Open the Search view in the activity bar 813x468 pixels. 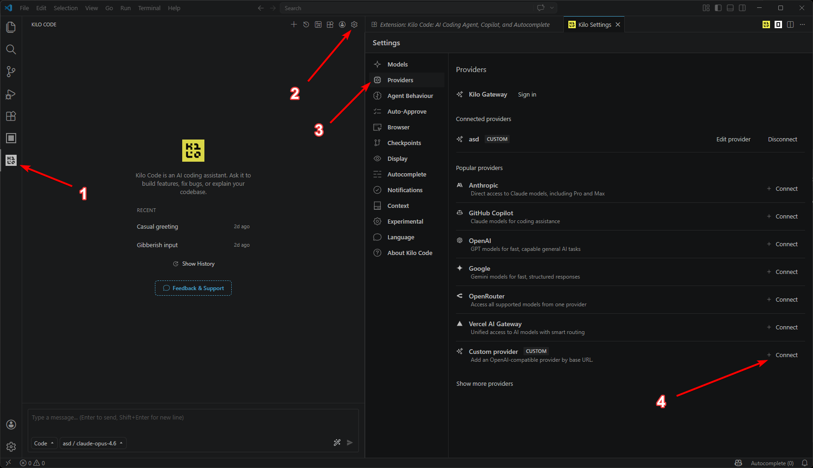click(x=11, y=49)
